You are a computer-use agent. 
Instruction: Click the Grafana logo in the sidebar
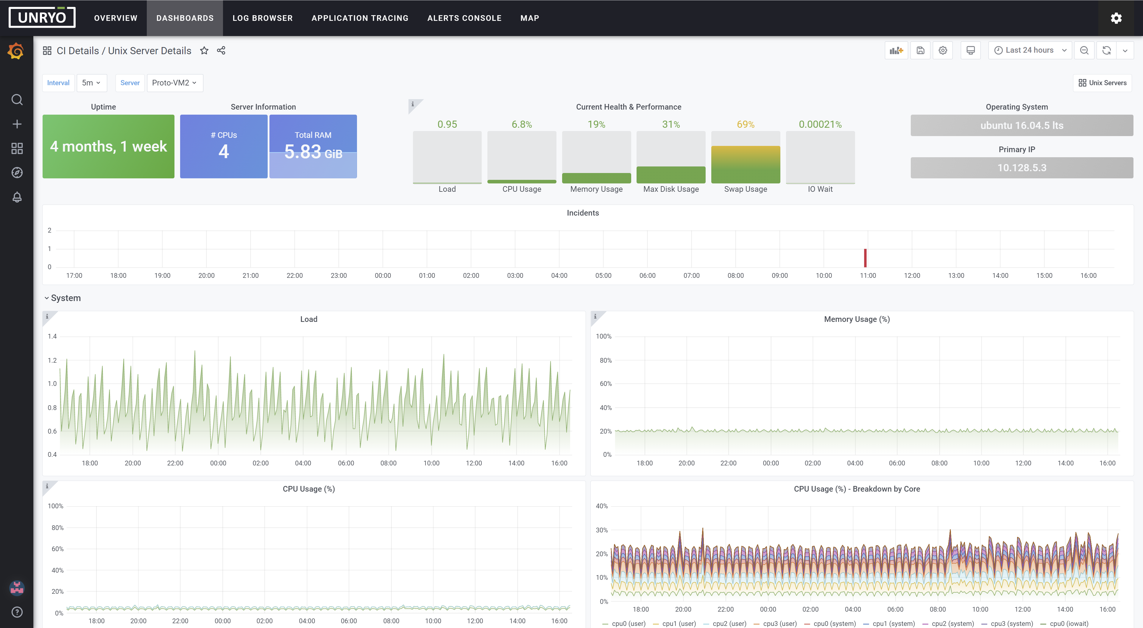pyautogui.click(x=16, y=51)
